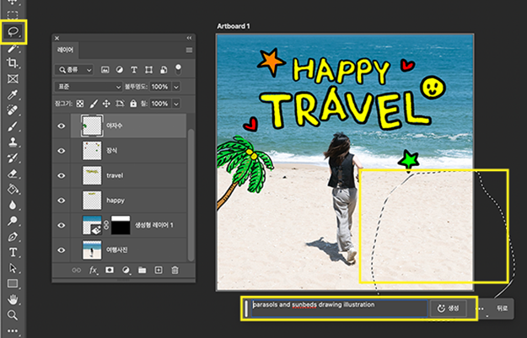The width and height of the screenshot is (527, 338).
Task: Click the generative fill prompt text field
Action: pyautogui.click(x=337, y=308)
